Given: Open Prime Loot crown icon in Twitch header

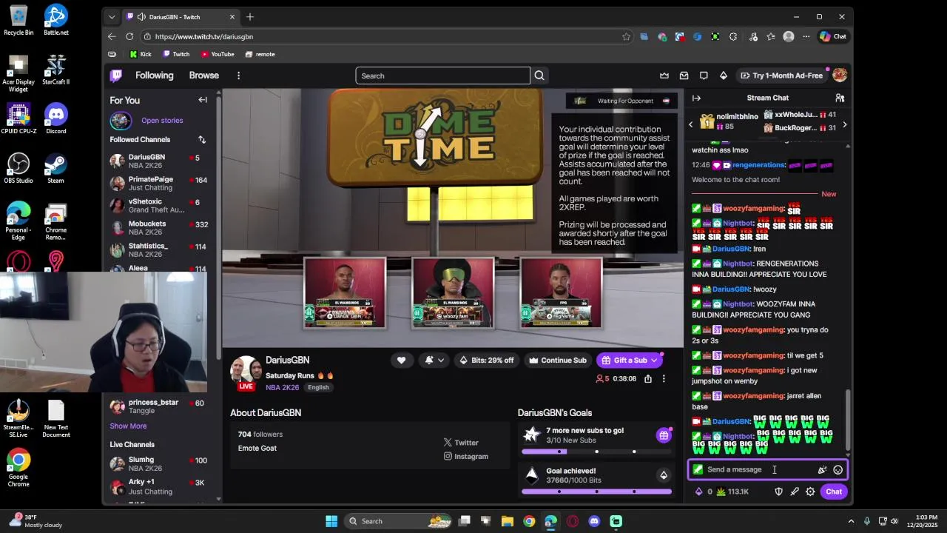Looking at the screenshot, I should tap(664, 76).
